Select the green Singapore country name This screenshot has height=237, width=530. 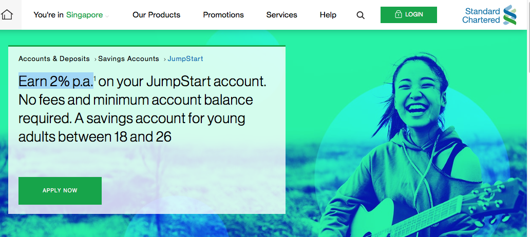tap(84, 15)
